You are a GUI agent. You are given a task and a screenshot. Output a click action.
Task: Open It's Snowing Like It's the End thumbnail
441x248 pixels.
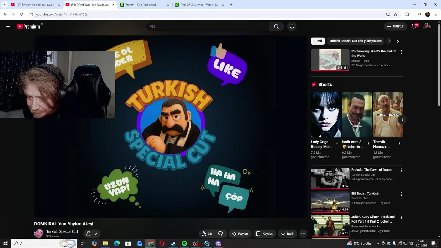330,60
